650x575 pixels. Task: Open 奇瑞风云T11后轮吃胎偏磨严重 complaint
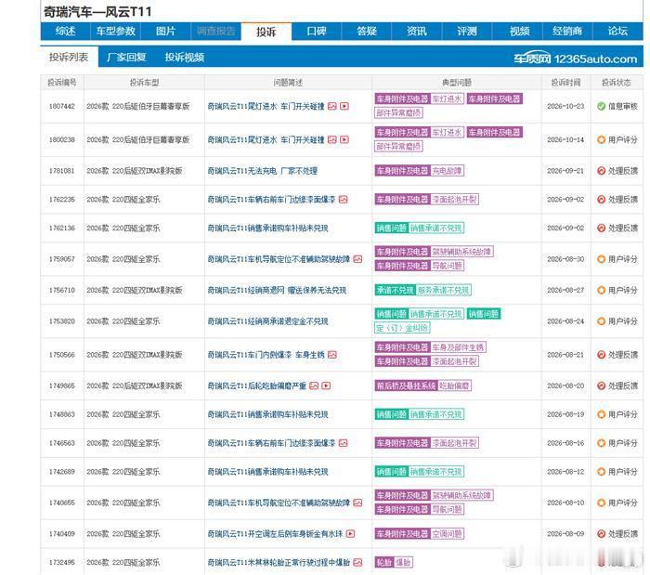pos(257,386)
